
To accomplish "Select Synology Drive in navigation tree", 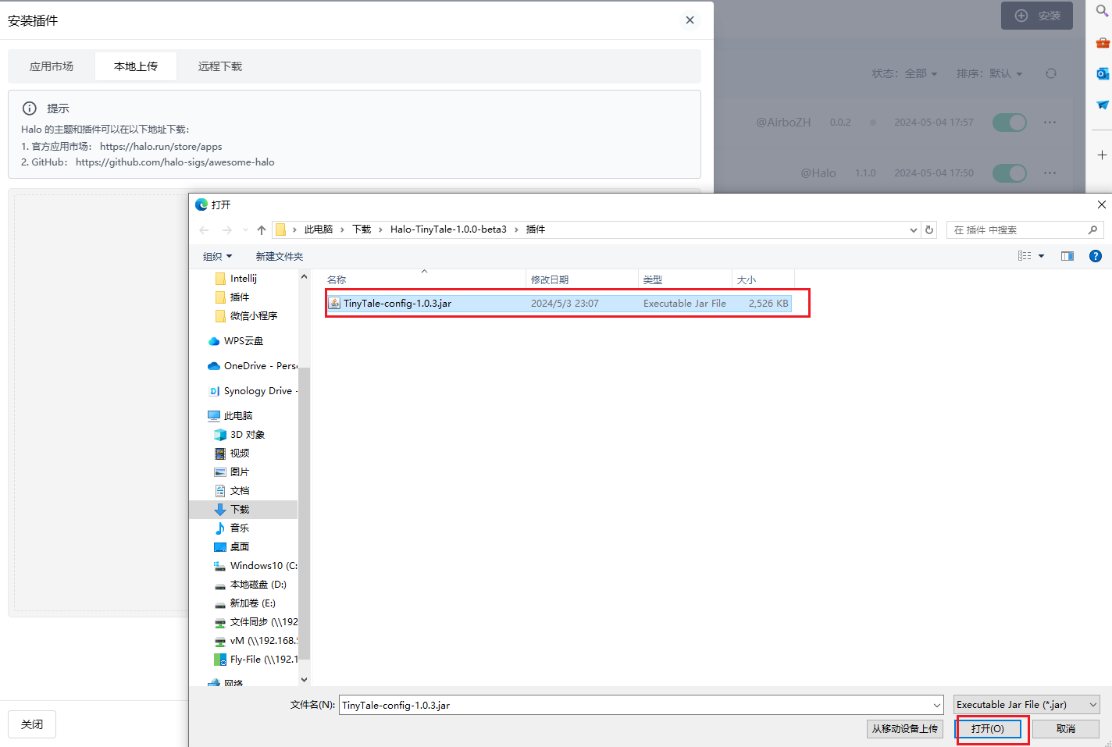I will pyautogui.click(x=251, y=391).
